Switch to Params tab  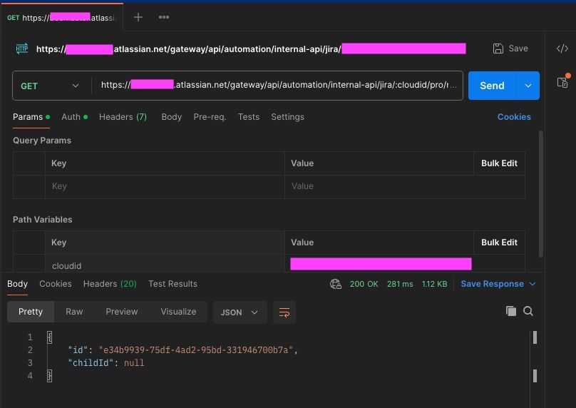pos(31,117)
